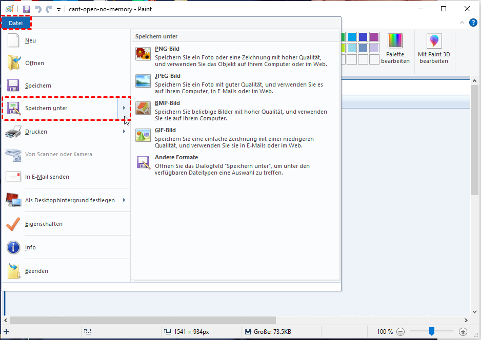Save as PNG-Bild

235,56
